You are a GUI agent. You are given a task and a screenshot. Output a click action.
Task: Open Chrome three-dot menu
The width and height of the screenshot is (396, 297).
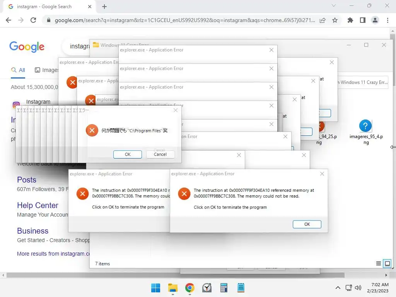point(387,20)
